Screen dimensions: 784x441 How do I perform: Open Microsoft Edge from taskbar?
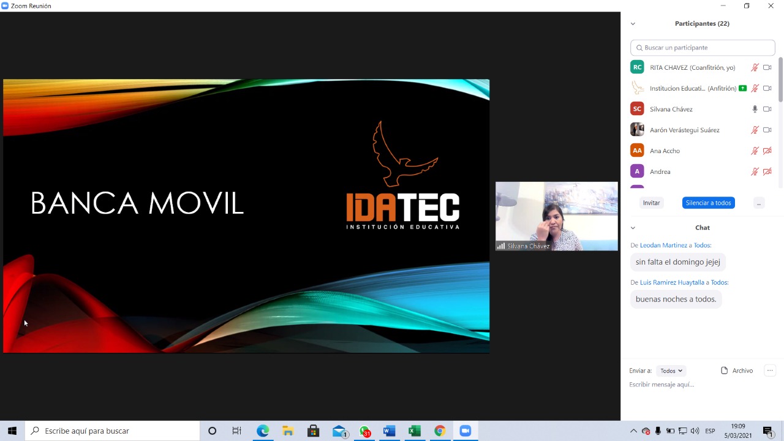263,431
